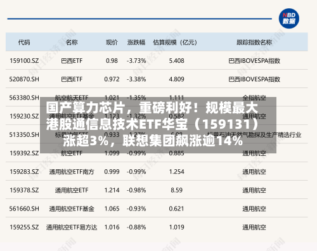Viewport: 317px width, 251px height.
Task: Click the estimated size 1.254
Action: point(176,172)
